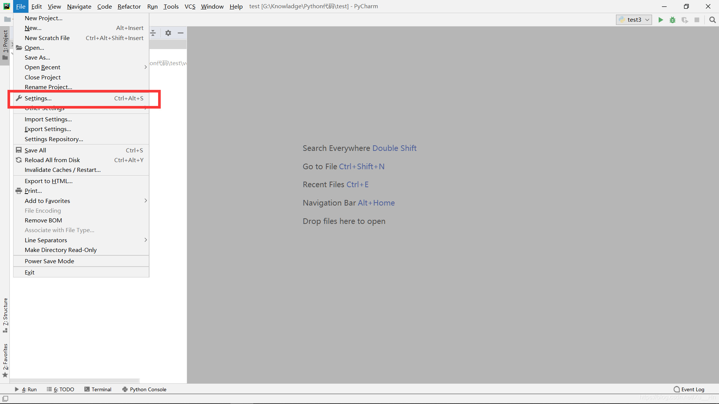Select Settings Repository...
This screenshot has height=404, width=719.
coord(81,139)
